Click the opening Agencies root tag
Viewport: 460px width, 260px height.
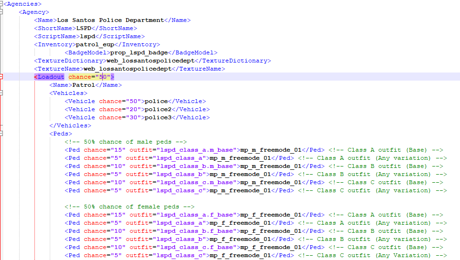[22, 4]
